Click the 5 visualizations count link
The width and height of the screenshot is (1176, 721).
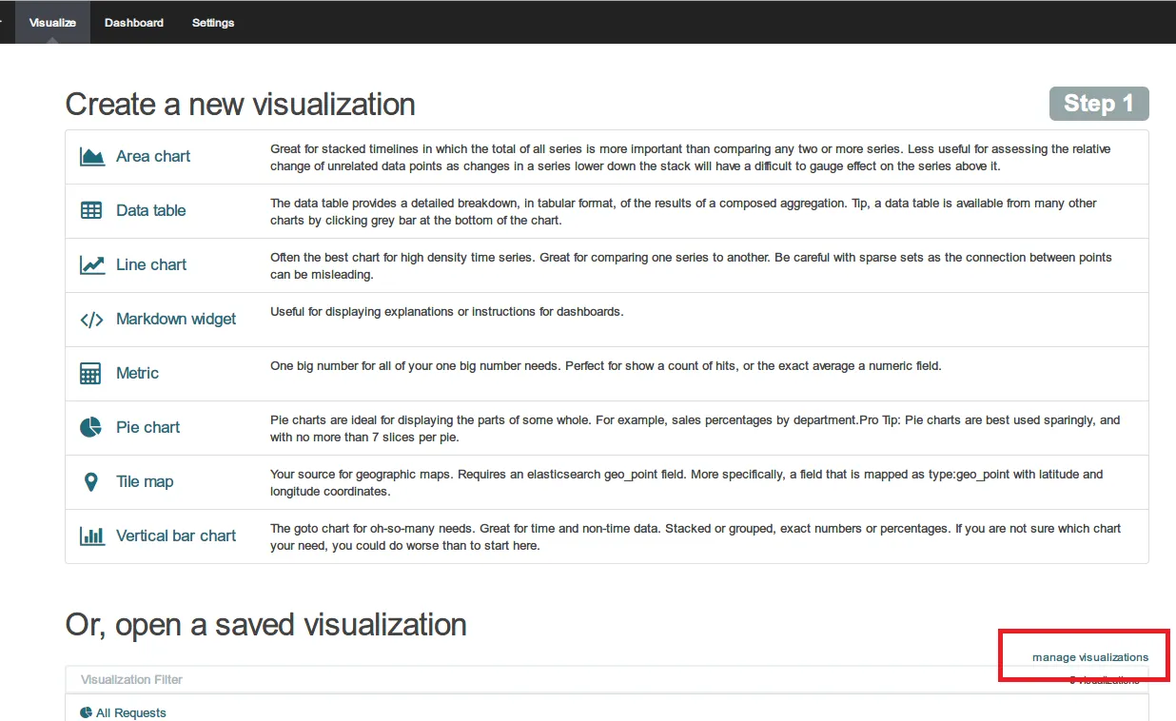point(1104,679)
